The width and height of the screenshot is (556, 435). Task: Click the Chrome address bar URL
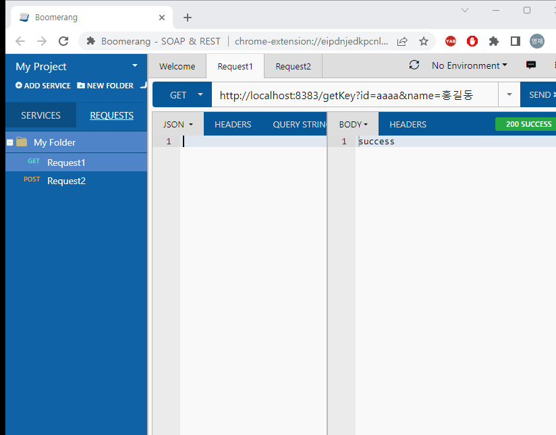click(x=311, y=42)
